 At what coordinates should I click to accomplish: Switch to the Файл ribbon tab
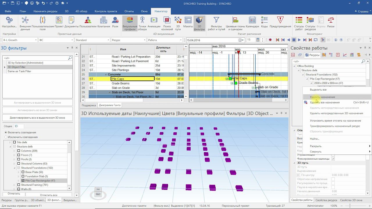coord(8,11)
